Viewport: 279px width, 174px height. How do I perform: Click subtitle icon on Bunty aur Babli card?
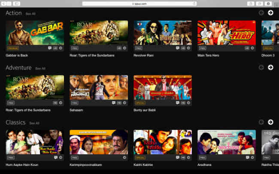click(178, 103)
